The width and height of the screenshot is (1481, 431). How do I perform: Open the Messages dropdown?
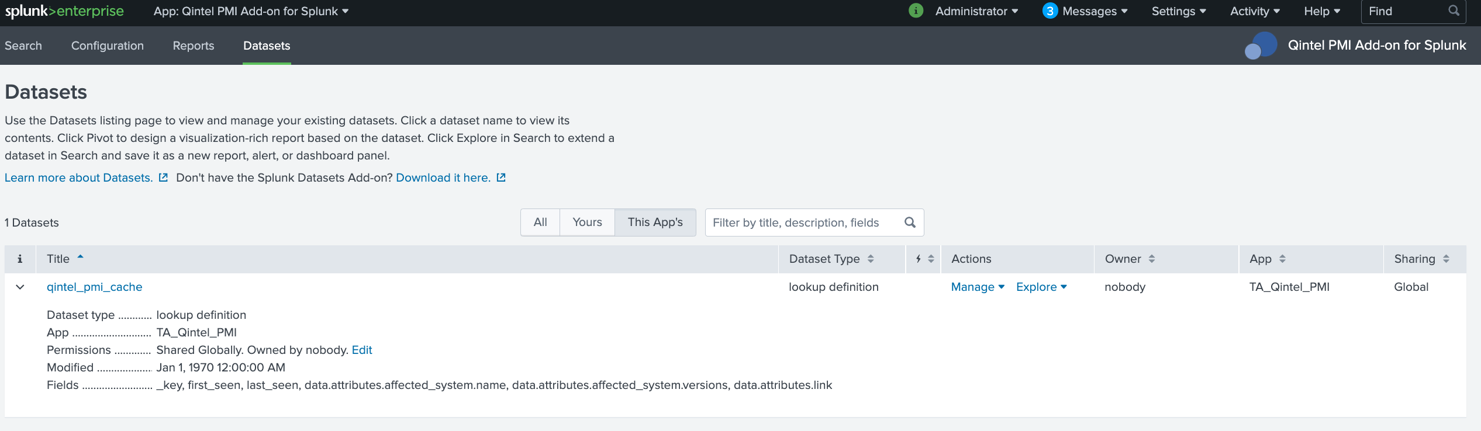1095,11
